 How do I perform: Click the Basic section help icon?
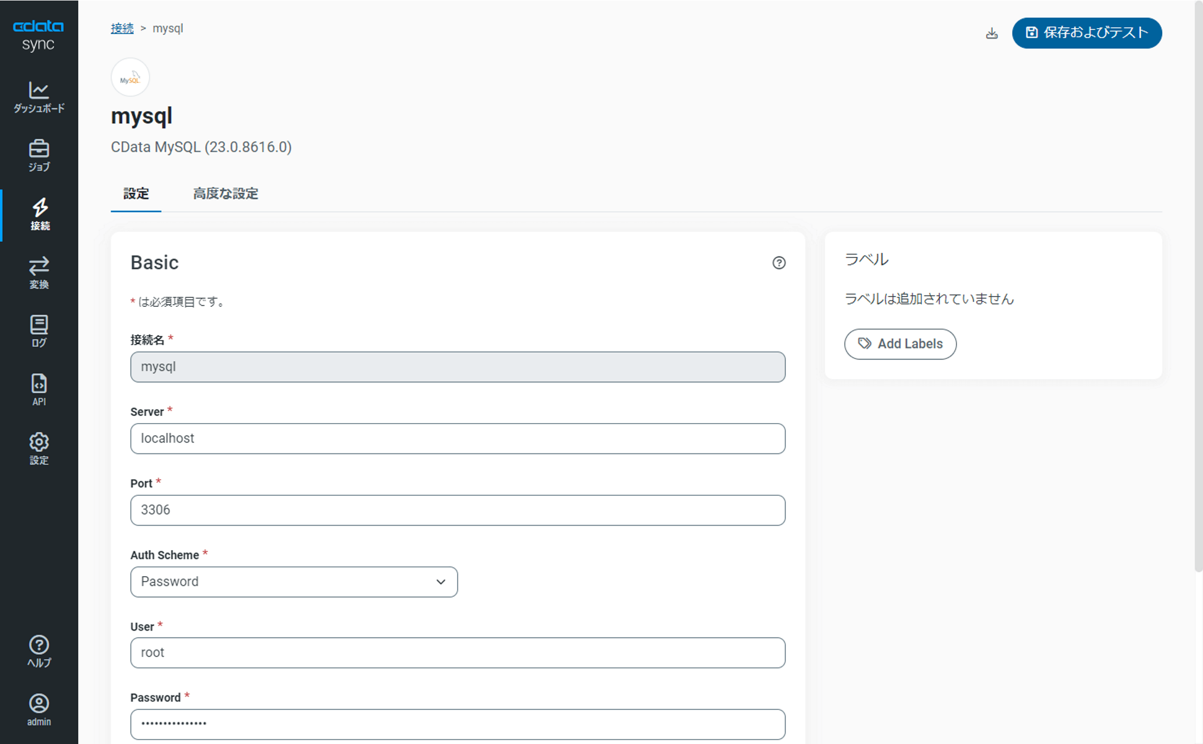point(779,263)
